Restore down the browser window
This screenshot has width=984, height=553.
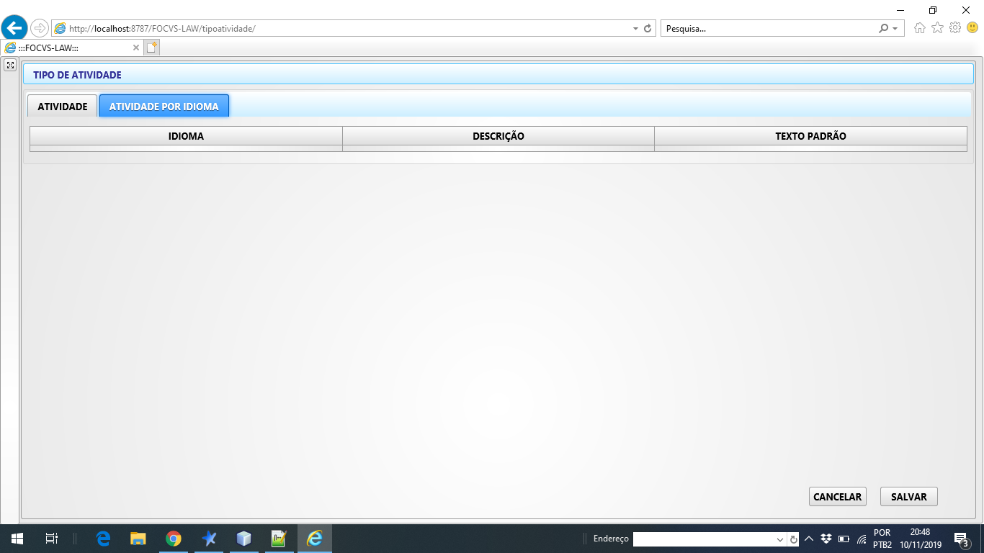933,10
